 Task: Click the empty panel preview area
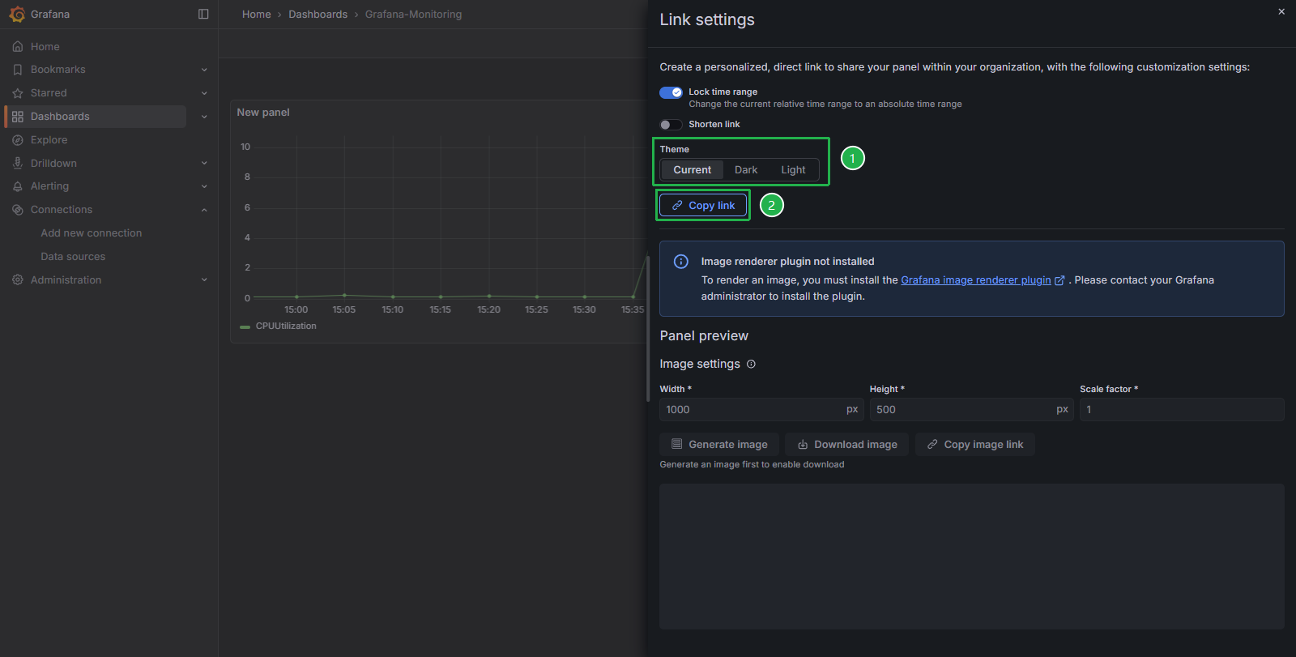(x=972, y=557)
